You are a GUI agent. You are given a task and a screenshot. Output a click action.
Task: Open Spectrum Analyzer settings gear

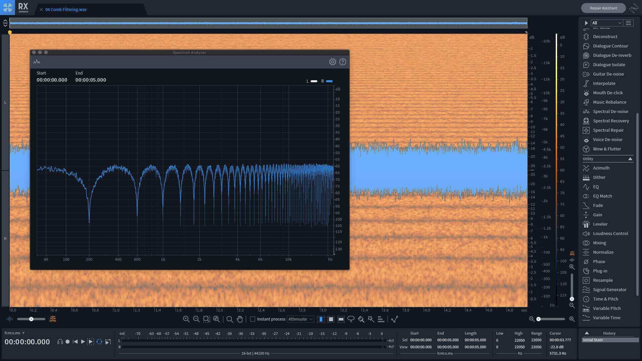pyautogui.click(x=332, y=62)
